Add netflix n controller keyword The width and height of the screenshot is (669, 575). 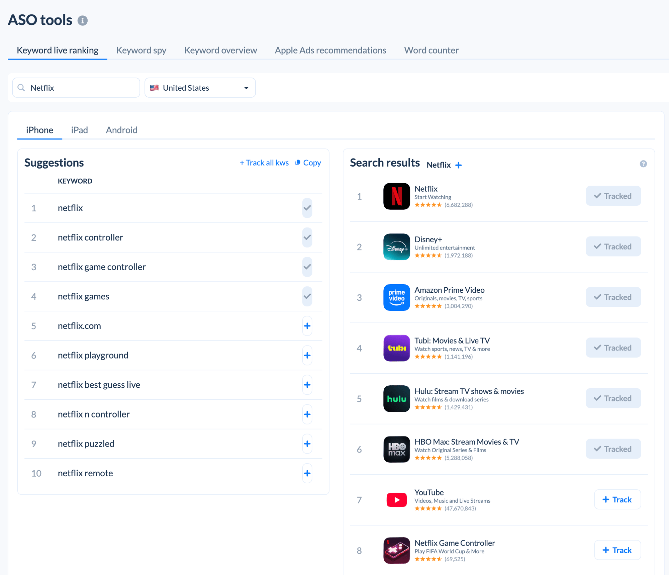[x=307, y=414]
